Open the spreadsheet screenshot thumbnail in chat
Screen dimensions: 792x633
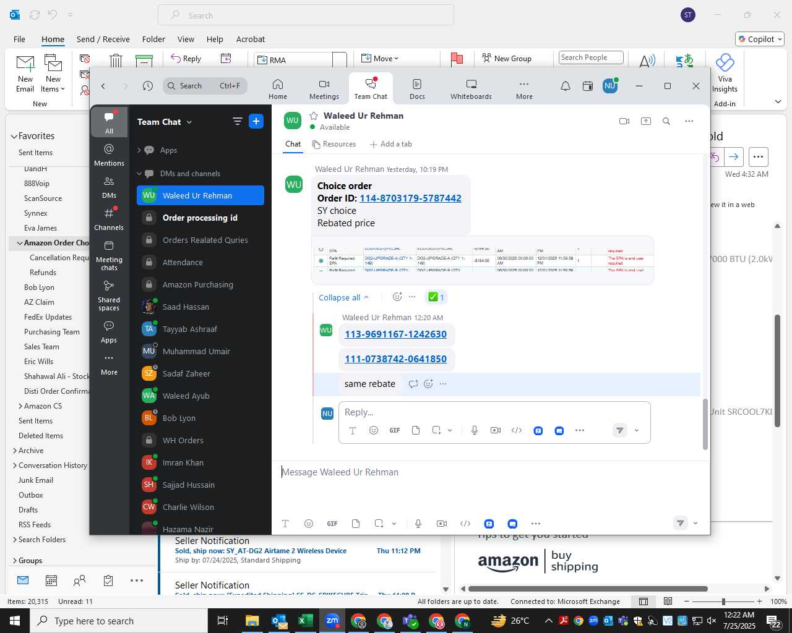pyautogui.click(x=483, y=260)
